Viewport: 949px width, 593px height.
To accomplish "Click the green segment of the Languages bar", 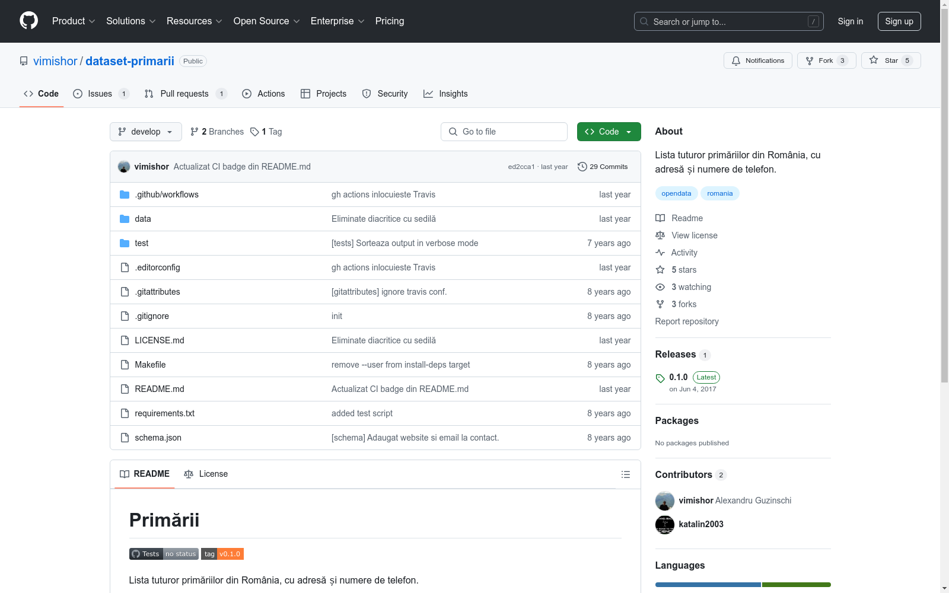I will point(797,585).
